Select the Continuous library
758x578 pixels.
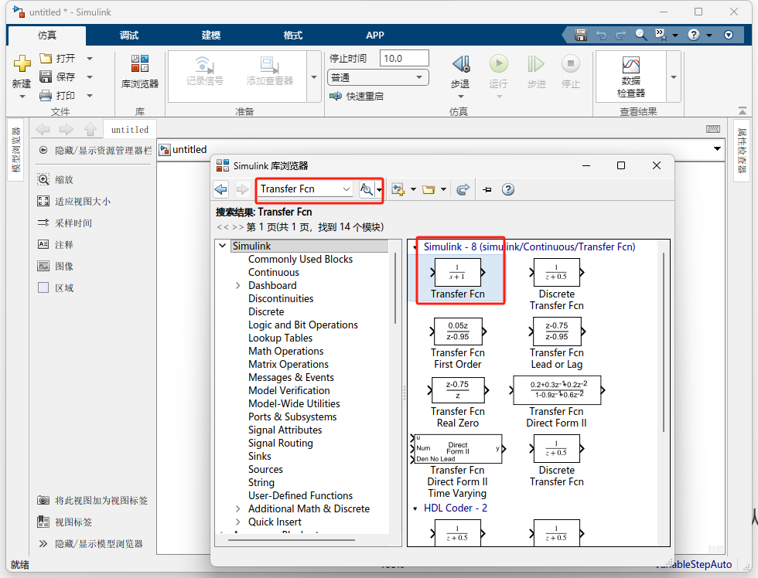click(274, 272)
